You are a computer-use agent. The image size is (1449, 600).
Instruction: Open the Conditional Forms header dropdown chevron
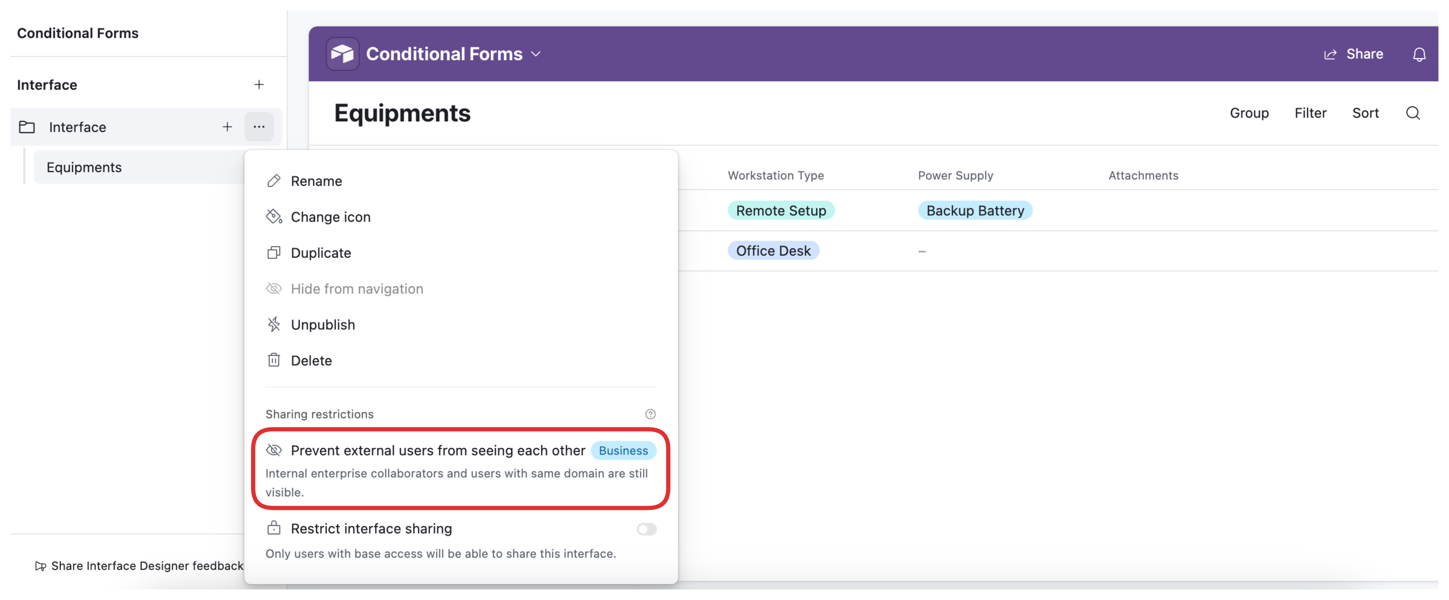[x=536, y=54]
